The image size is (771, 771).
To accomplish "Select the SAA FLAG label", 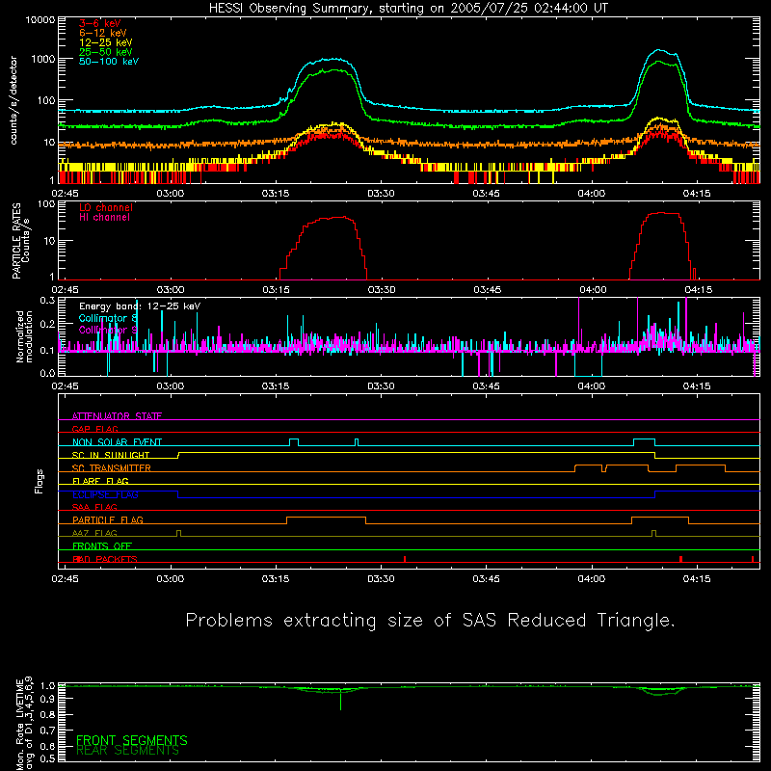I will pos(94,507).
